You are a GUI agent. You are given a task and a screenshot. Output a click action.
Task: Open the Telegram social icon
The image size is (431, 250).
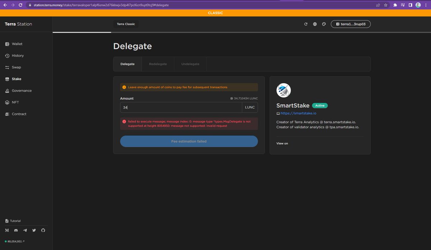(25, 230)
